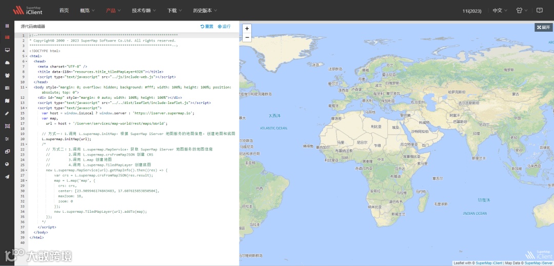The height and width of the screenshot is (266, 554).
Task: Click the 'zoom: 0' line in editor
Action: (x=65, y=201)
